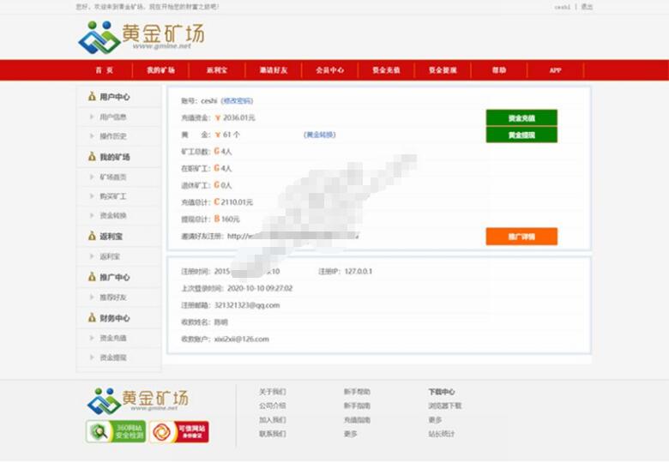Open 联系我们 in the footer

click(x=273, y=434)
